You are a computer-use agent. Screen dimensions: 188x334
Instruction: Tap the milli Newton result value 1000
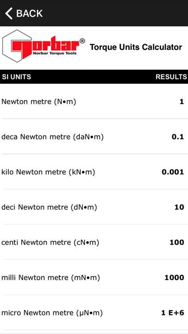[x=174, y=277]
